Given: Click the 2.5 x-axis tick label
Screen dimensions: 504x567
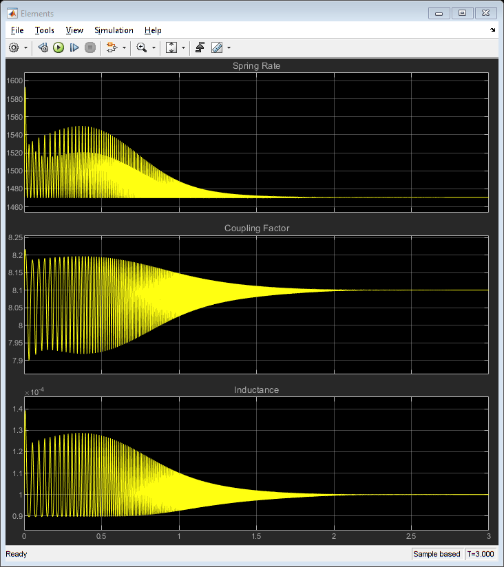Looking at the screenshot, I should coord(411,536).
